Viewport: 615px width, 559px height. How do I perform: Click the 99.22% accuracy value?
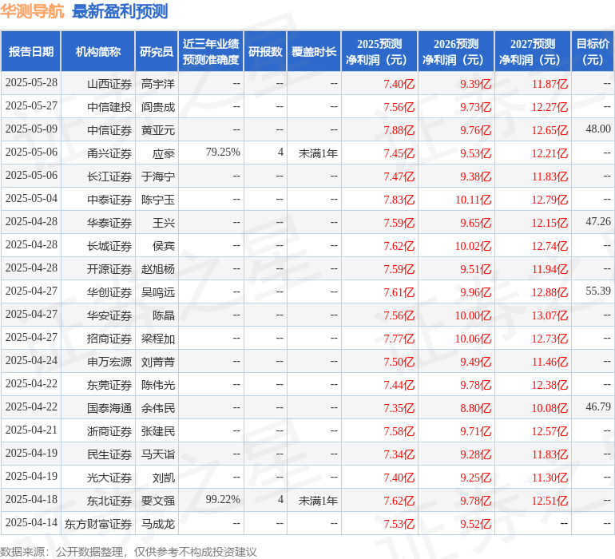223,500
